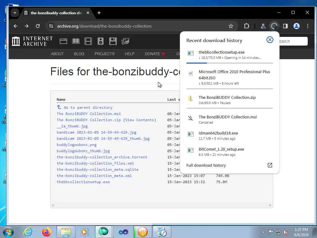Close the Recent download history popup
Screen dimensions: 317x238
(x=270, y=40)
